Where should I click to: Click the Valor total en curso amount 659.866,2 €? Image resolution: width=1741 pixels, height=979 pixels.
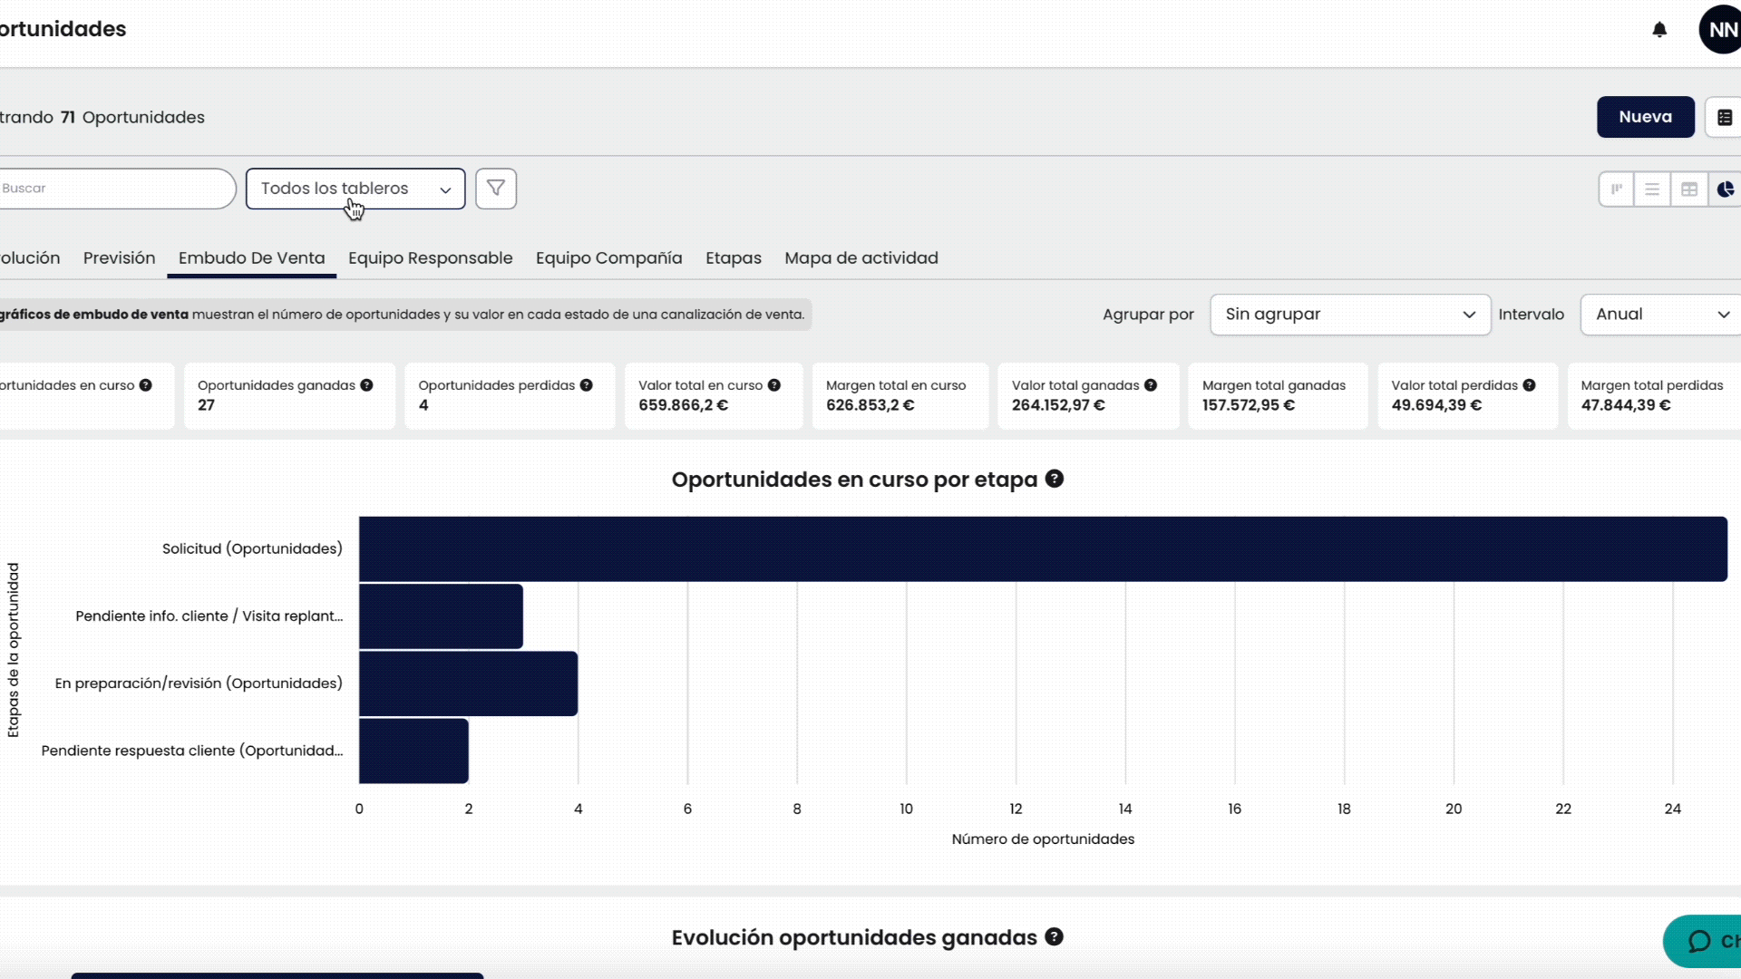coord(683,405)
